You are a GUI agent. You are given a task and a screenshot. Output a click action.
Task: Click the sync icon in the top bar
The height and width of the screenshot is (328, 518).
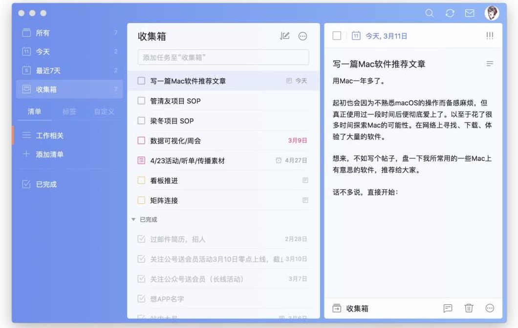pyautogui.click(x=450, y=14)
